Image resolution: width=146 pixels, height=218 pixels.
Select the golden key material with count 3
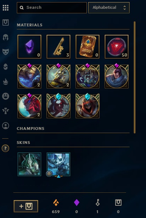click(x=58, y=47)
